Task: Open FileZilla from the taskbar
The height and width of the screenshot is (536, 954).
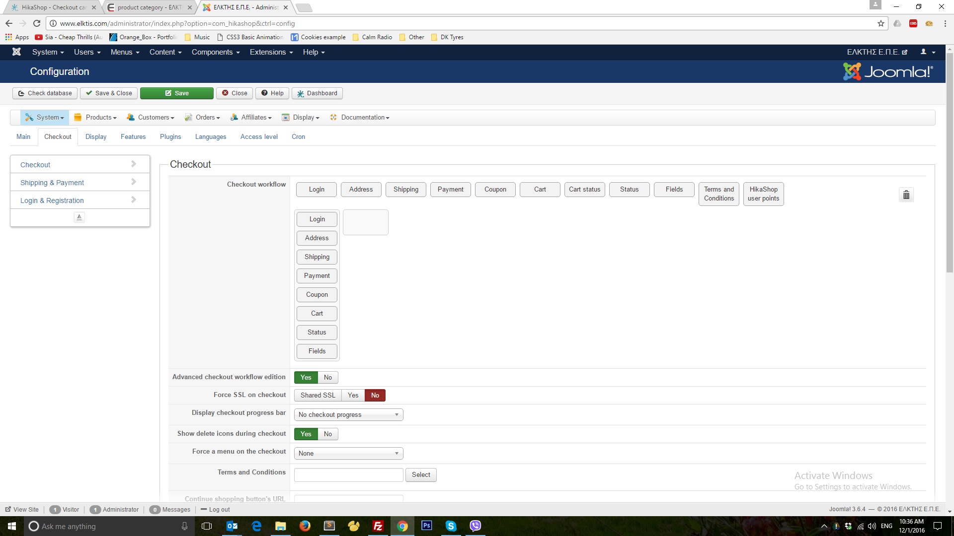Action: tap(378, 526)
